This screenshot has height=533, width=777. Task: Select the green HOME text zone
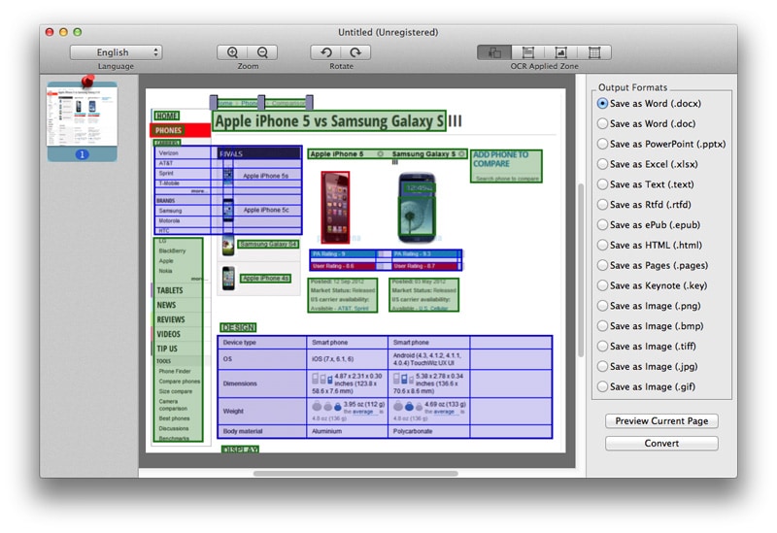pos(166,116)
